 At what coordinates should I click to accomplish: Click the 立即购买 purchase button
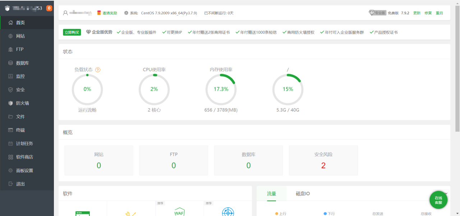click(72, 32)
